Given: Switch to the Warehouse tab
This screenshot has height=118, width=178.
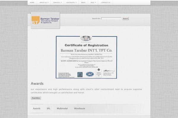Looking at the screenshot, I should [80, 109].
